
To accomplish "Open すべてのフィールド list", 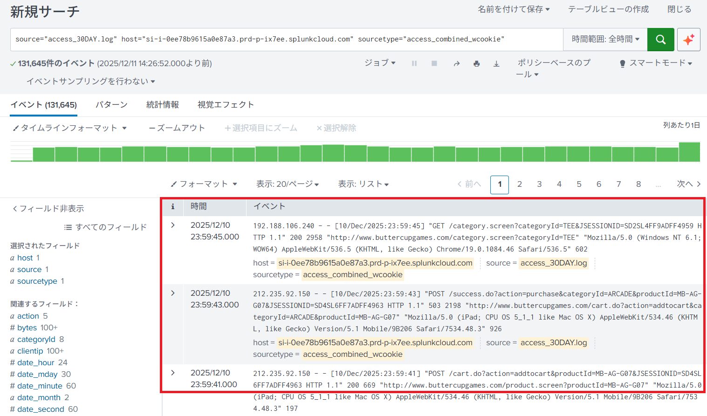I will pos(105,227).
